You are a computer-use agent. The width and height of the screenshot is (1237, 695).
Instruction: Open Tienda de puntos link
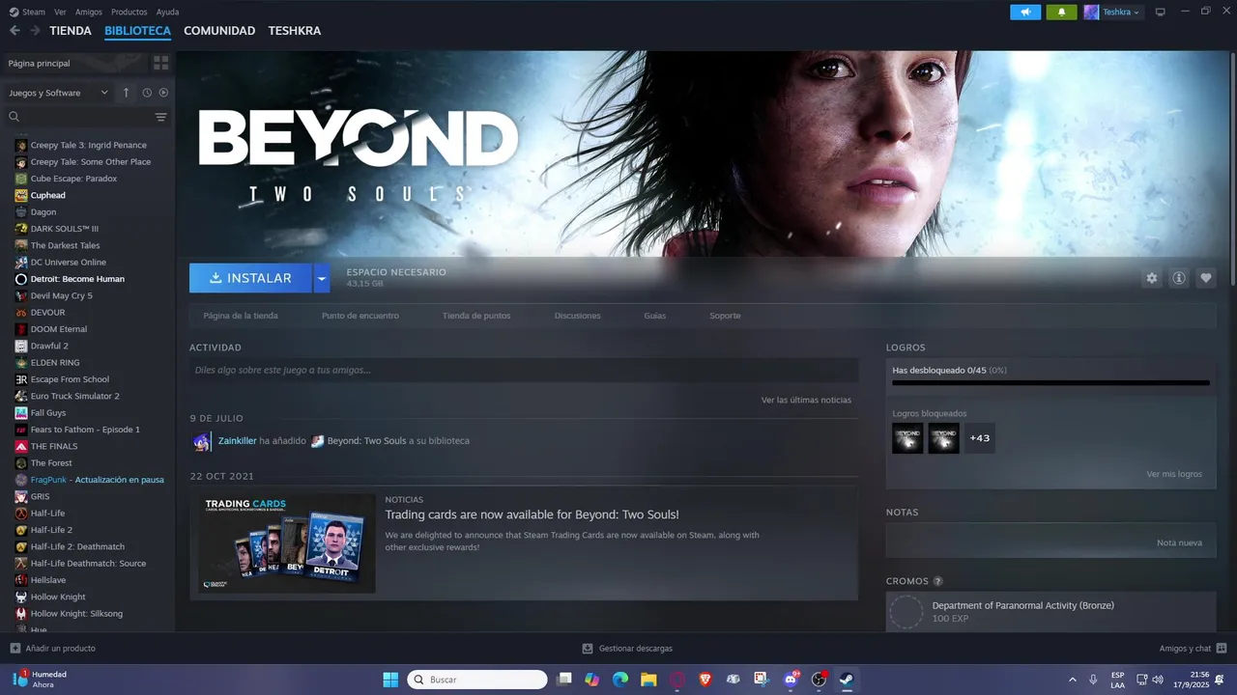(x=476, y=316)
